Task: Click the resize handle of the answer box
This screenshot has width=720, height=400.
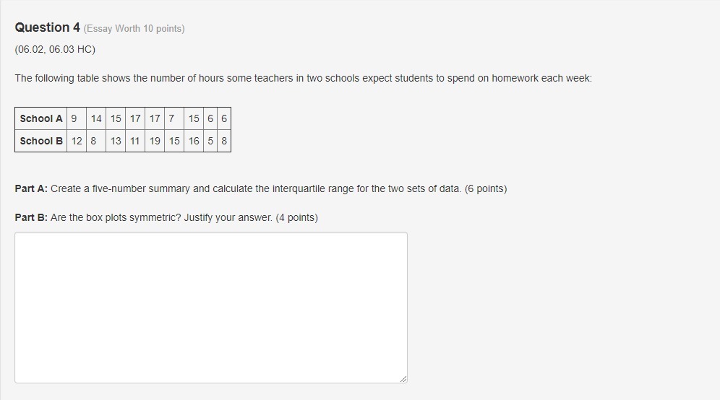Action: click(403, 379)
